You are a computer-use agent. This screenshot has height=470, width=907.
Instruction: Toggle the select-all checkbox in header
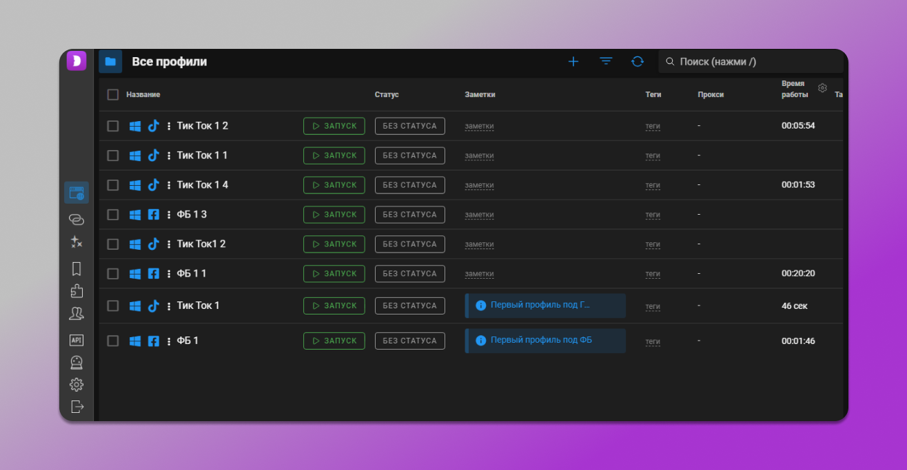(113, 95)
